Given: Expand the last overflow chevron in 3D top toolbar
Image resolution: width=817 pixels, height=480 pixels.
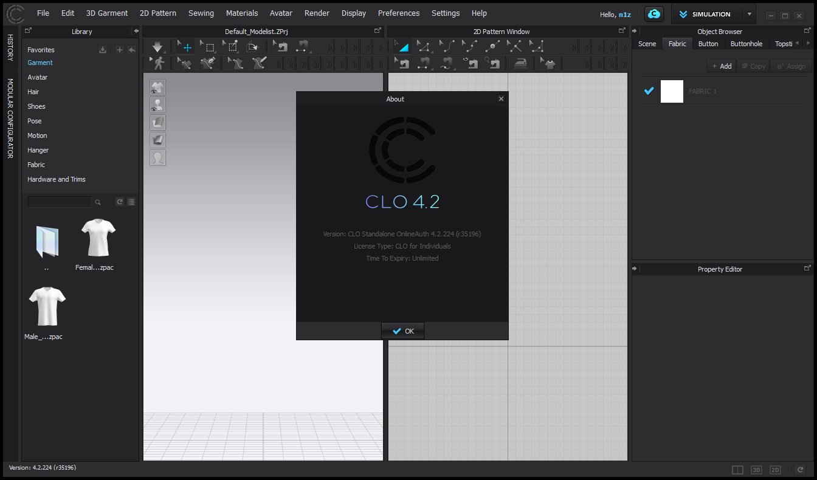Looking at the screenshot, I should (x=381, y=47).
